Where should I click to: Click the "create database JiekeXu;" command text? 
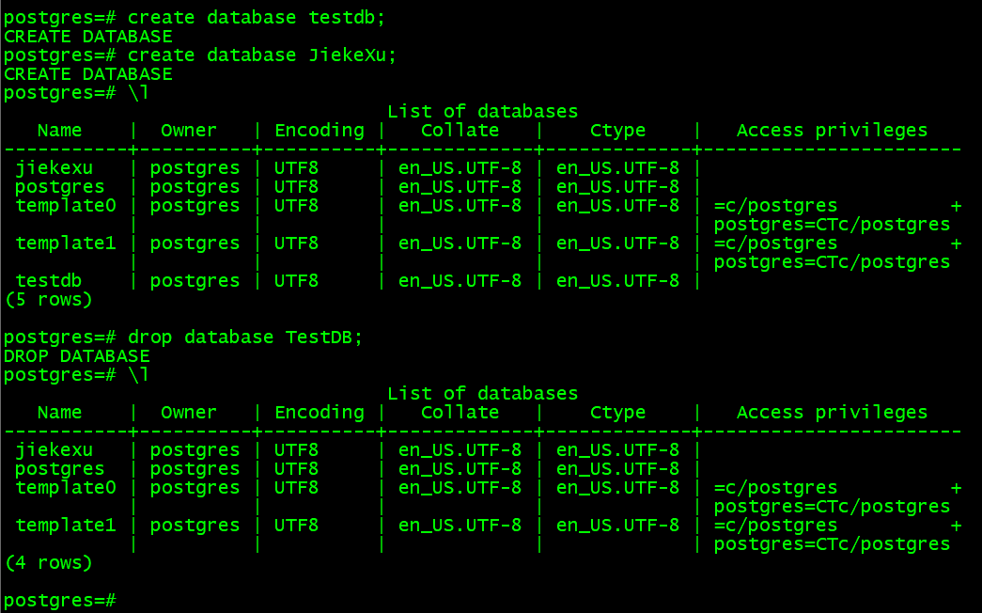tap(262, 55)
